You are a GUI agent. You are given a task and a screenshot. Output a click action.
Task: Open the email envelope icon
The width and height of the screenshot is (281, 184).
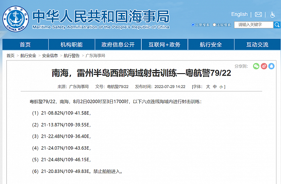tap(258, 14)
